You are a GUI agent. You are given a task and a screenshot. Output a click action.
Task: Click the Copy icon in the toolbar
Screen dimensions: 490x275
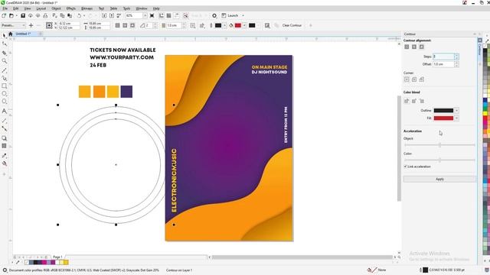click(62, 15)
